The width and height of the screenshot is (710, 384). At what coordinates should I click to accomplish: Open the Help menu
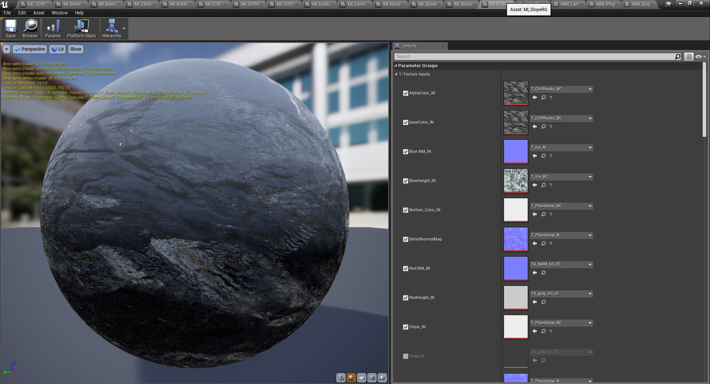click(79, 13)
